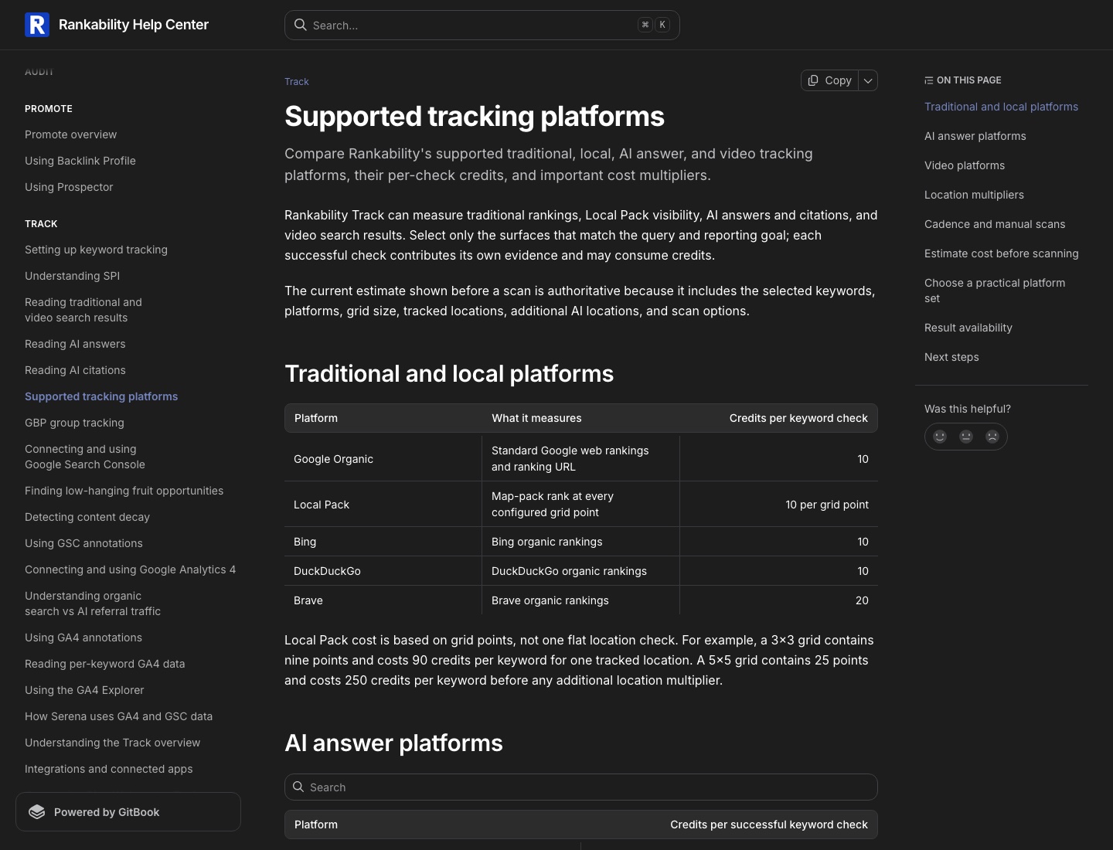Open Using the GA4 Explorer page
Viewport: 1113px width, 850px height.
pos(84,690)
